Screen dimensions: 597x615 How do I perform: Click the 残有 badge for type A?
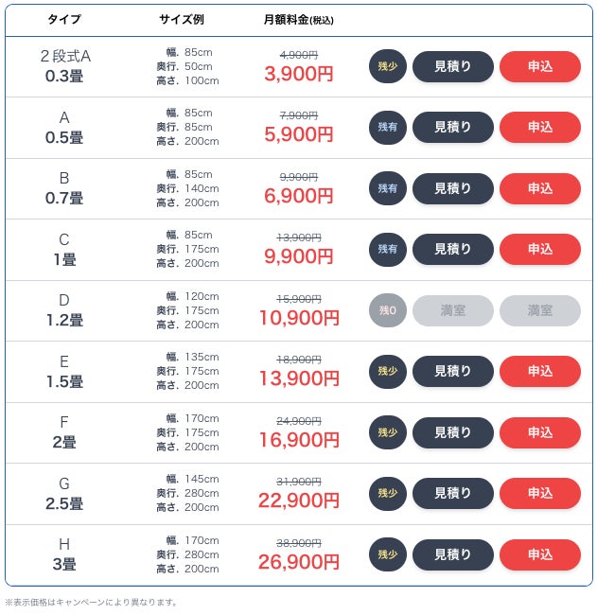coord(388,128)
